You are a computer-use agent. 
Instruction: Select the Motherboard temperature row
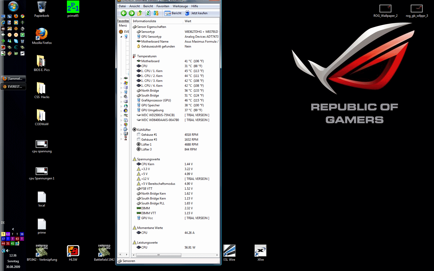pos(176,61)
